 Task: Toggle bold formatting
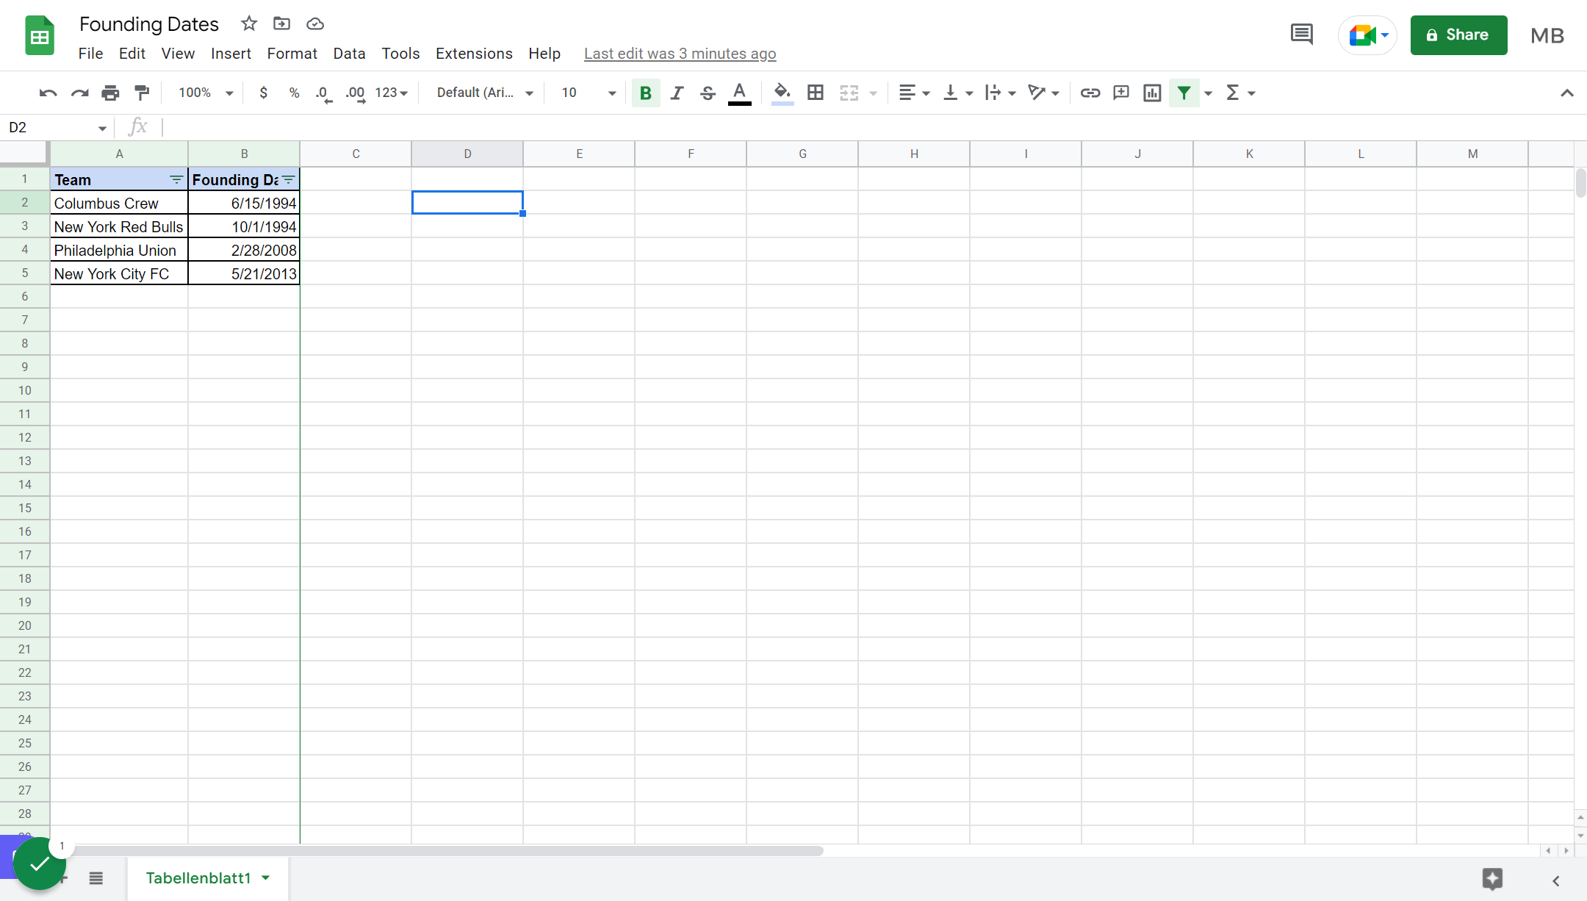646,93
